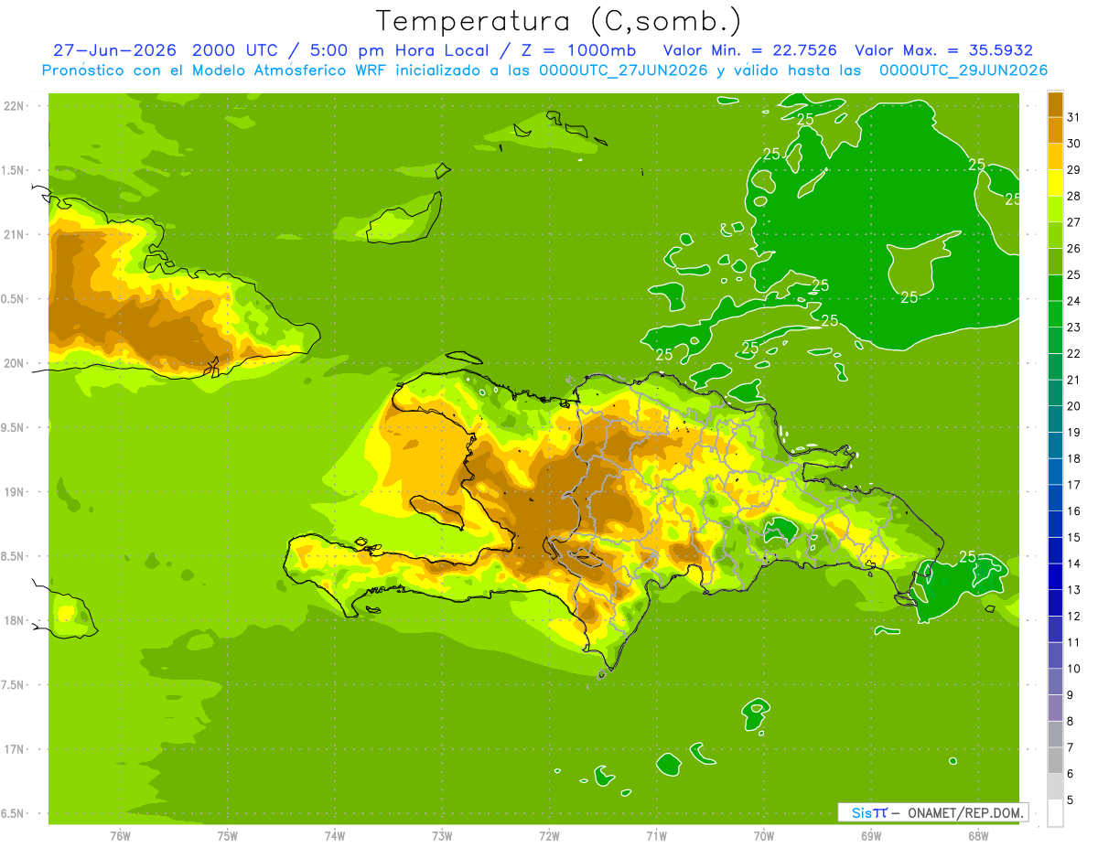
Task: Pick the legend swatch between 27 and 28
Action: pos(1055,209)
